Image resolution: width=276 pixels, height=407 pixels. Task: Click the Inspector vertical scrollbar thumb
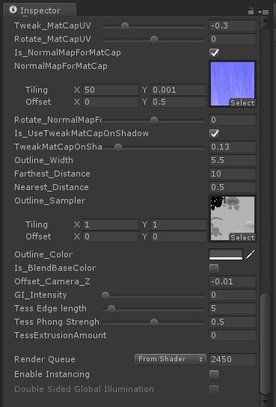(x=265, y=344)
